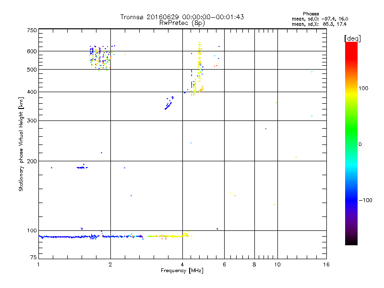384x288 pixels.
Task: Select the 'mean, sd,O: -97.4, 16.0' statistic
Action: 320,19
